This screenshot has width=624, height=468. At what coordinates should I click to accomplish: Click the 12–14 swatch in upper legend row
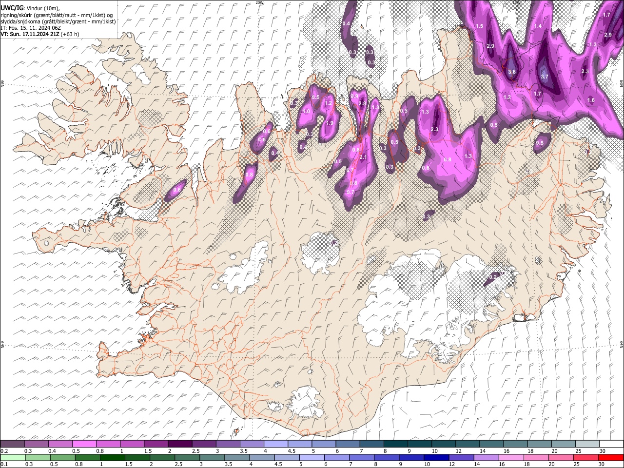tap(468, 444)
